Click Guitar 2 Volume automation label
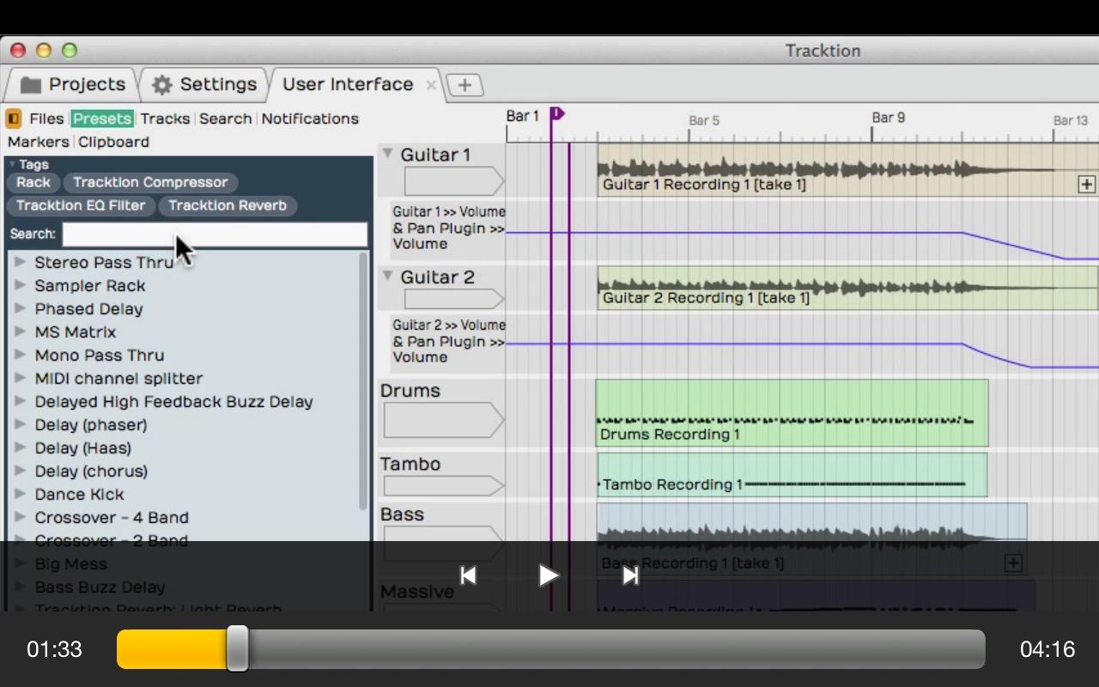This screenshot has width=1099, height=687. (448, 341)
